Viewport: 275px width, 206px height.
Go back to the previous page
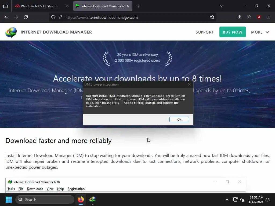tap(6, 17)
